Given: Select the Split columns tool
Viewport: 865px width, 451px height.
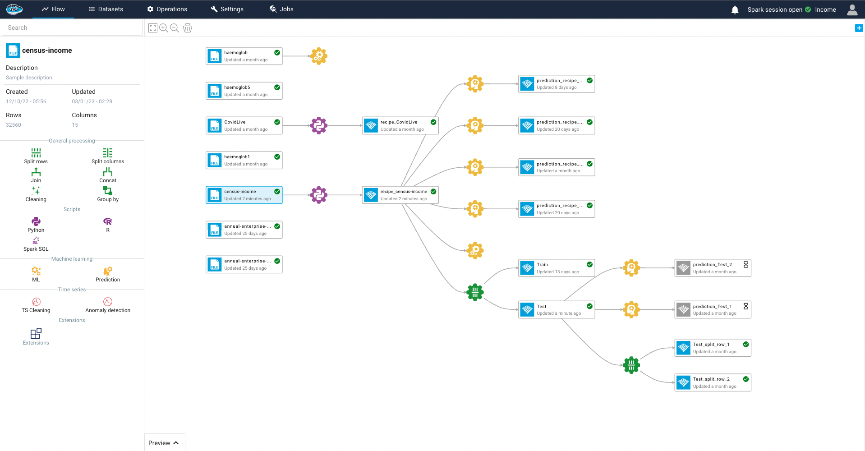Looking at the screenshot, I should [107, 153].
